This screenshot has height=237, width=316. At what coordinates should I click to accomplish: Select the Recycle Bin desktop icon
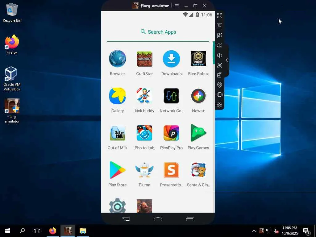12,13
